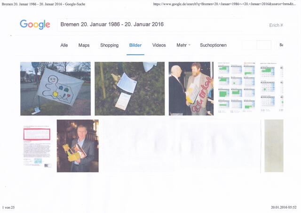Open the document with red framed box
This screenshot has width=301, height=213.
(37, 146)
